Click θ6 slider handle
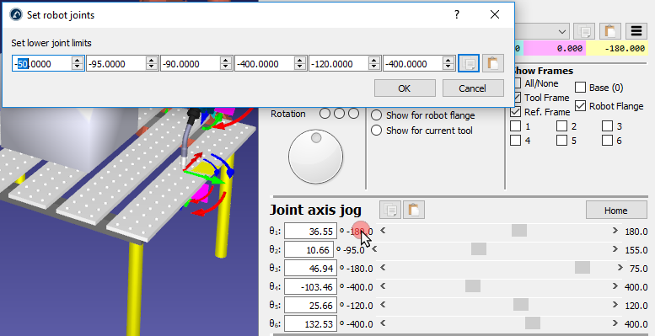 coord(533,323)
